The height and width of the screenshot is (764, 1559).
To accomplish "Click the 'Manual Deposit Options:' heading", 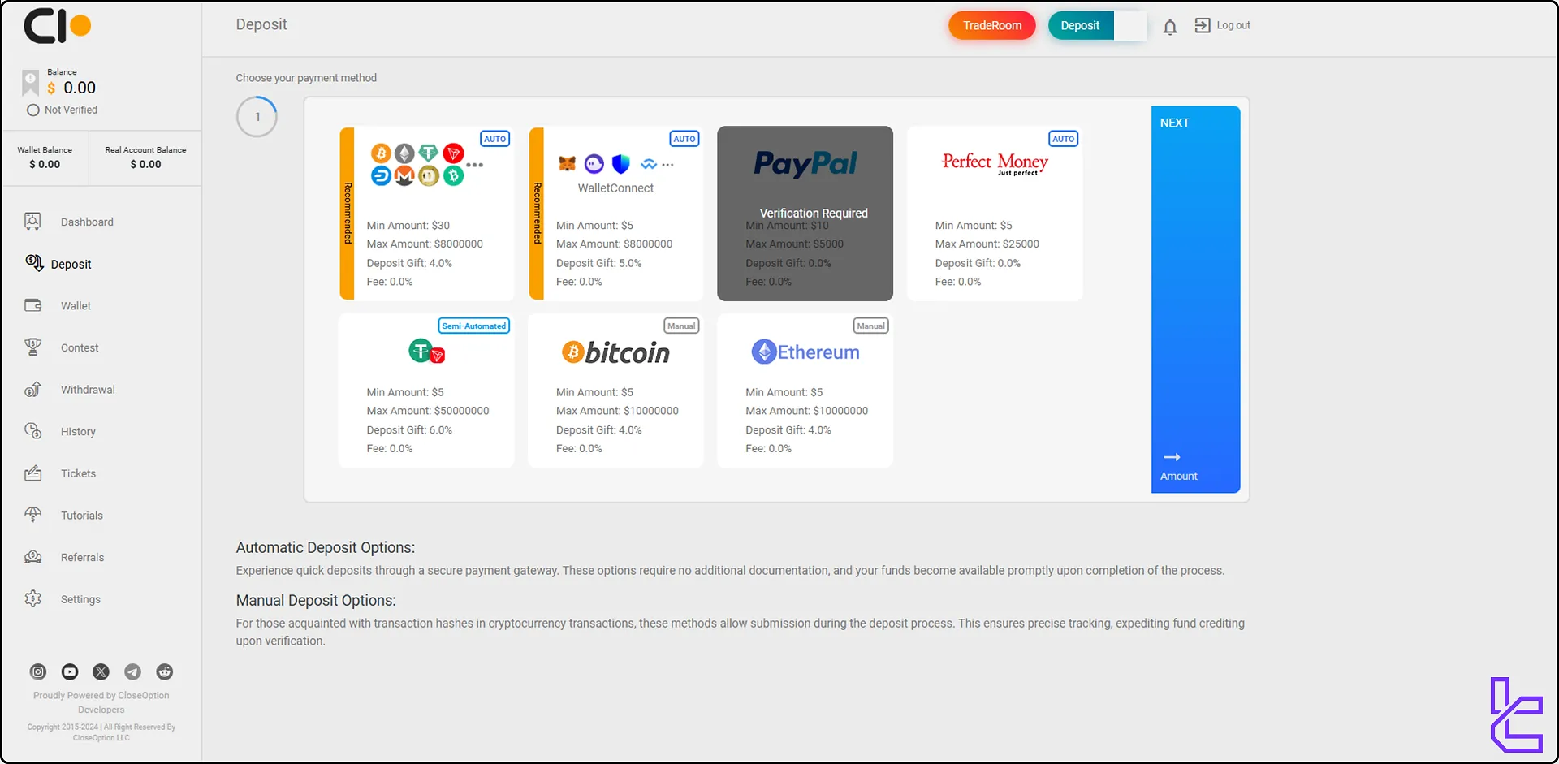I will pyautogui.click(x=316, y=601).
